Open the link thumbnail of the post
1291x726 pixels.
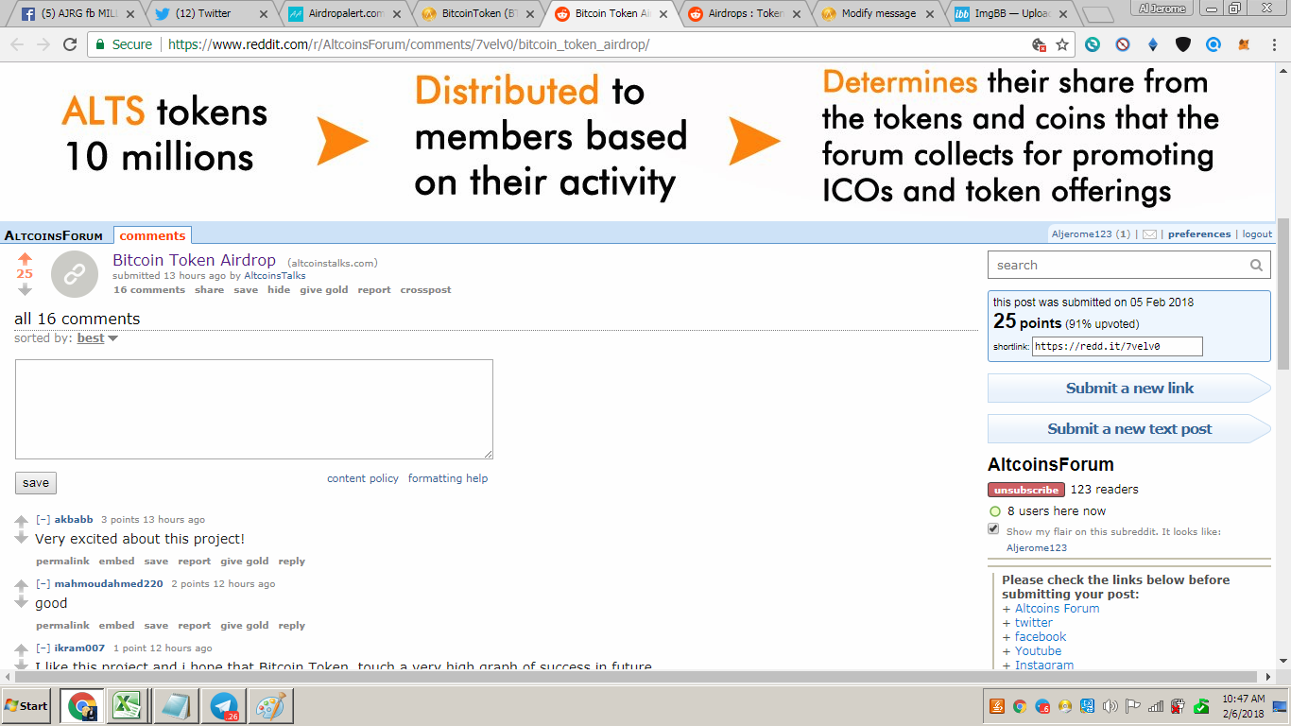(75, 274)
